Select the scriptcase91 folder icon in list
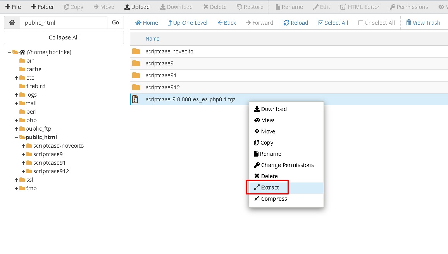Image resolution: width=448 pixels, height=254 pixels. point(136,75)
